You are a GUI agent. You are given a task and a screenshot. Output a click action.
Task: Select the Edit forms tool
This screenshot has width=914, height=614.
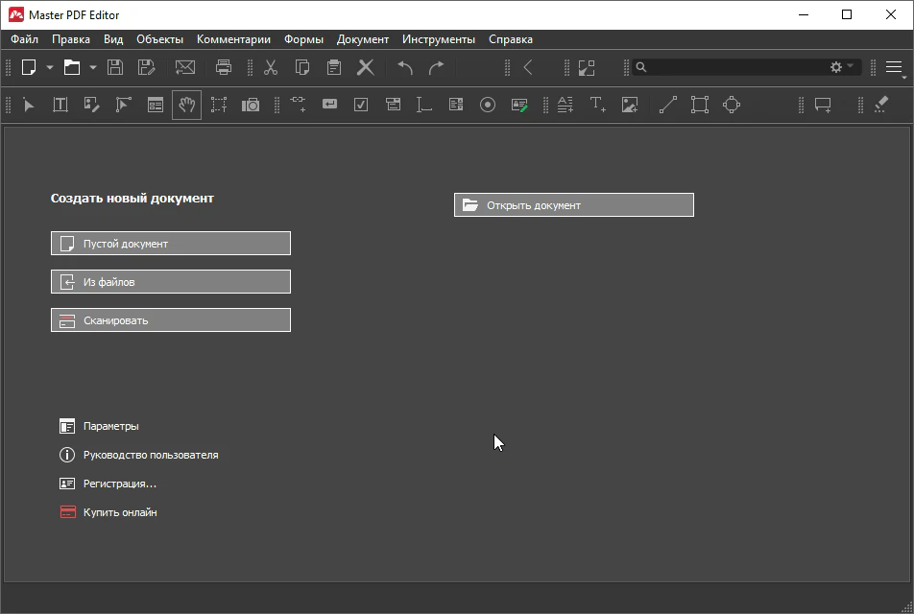point(156,106)
